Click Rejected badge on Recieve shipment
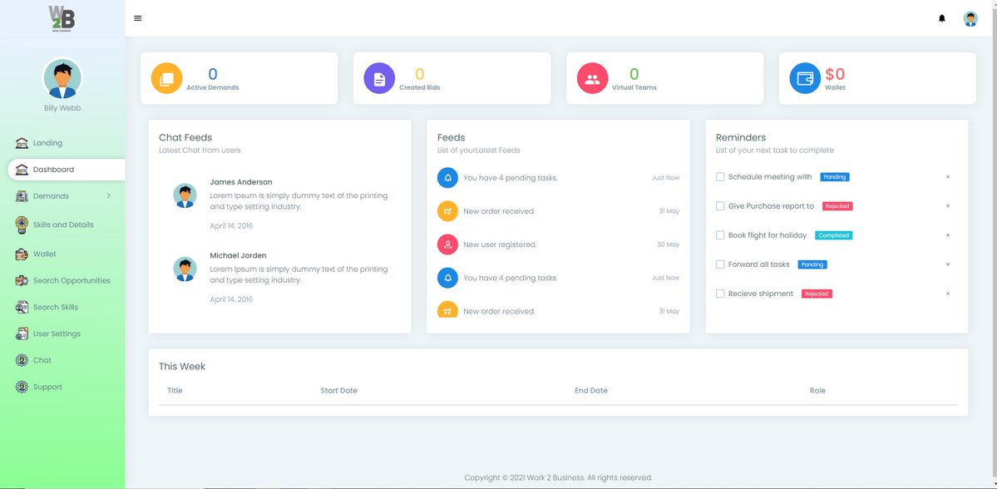Screen dimensions: 997x489 (817, 294)
